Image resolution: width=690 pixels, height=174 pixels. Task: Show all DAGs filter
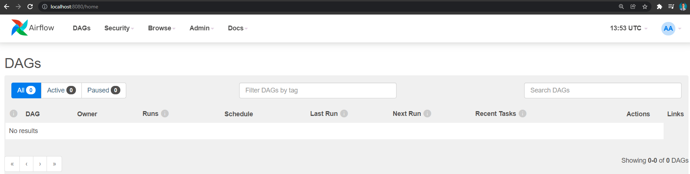click(x=26, y=90)
